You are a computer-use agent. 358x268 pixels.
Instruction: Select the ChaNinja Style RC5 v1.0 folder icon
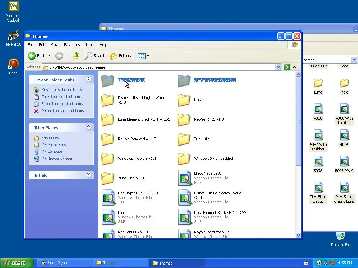tap(184, 81)
